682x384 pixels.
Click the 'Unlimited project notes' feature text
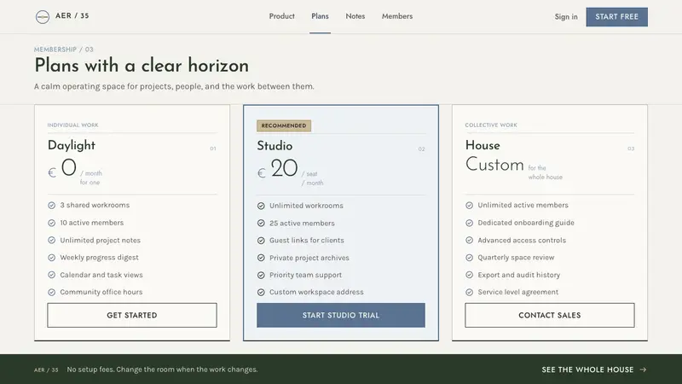(x=100, y=241)
